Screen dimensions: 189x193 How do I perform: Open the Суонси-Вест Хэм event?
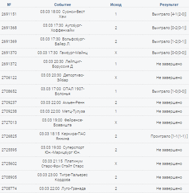[63, 14]
